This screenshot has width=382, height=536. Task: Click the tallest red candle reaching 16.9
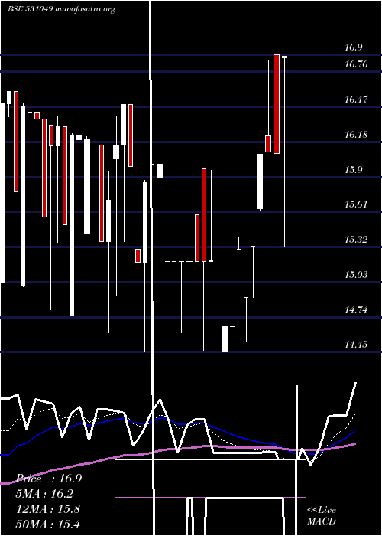pos(277,104)
